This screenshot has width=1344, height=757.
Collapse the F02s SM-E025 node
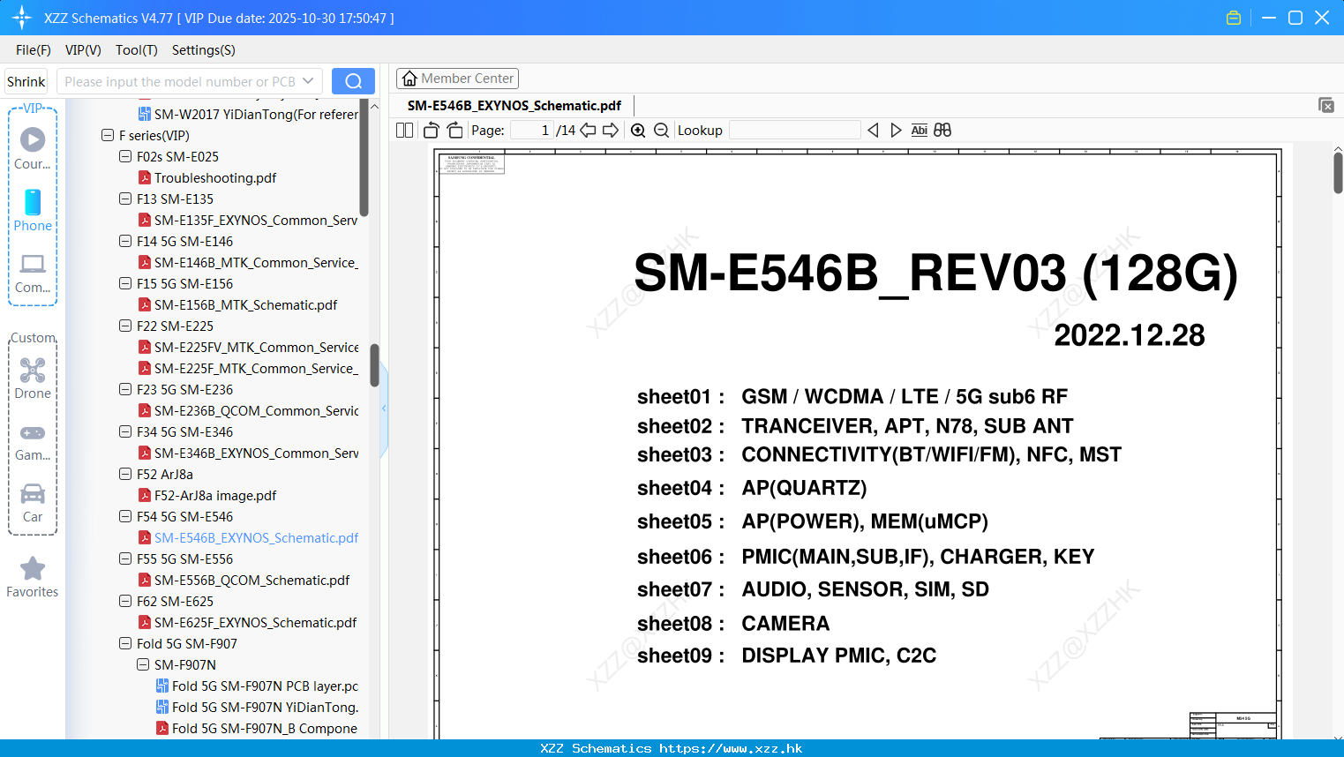(x=125, y=156)
